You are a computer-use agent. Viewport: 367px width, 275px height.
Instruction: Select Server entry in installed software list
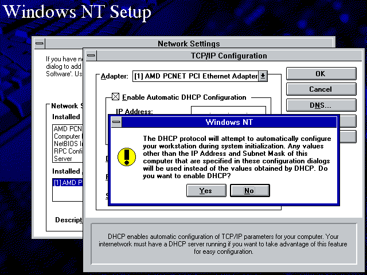click(68, 159)
